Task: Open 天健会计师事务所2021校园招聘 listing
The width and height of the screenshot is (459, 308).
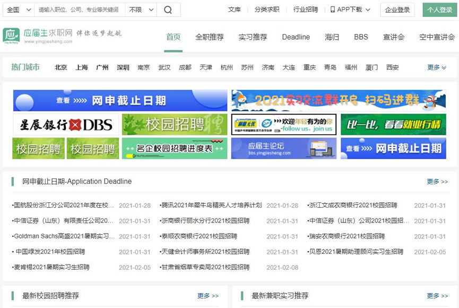Action: click(x=205, y=252)
